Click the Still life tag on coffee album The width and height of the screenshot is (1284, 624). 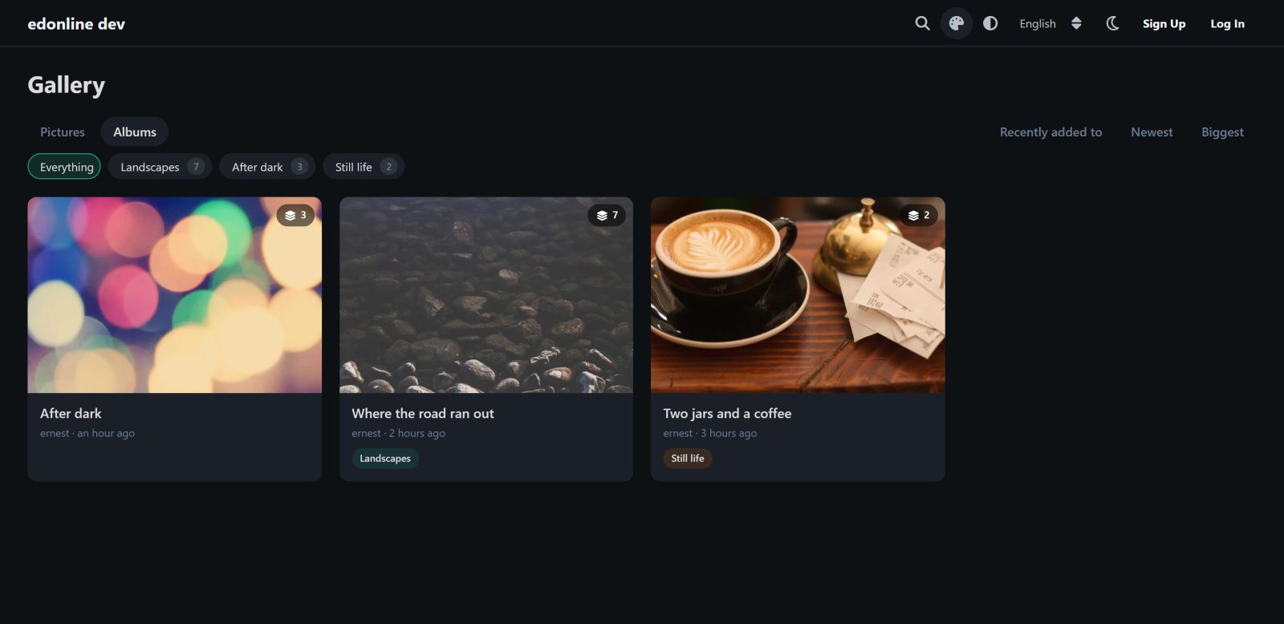688,459
